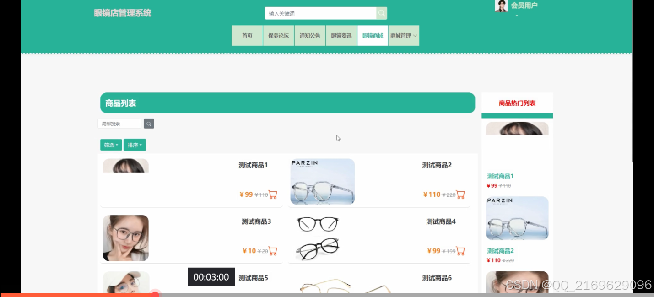Image resolution: width=654 pixels, height=297 pixels.
Task: Click the ¥10 price of 测试商品3
Action: [249, 251]
